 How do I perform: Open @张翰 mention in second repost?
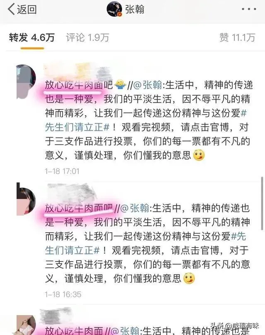(135, 208)
